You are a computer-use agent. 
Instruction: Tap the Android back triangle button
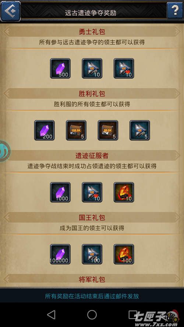51,315
